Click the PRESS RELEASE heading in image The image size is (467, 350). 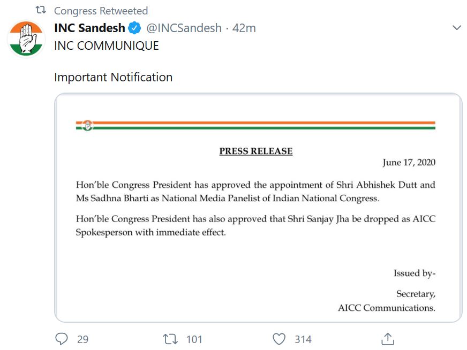(256, 151)
